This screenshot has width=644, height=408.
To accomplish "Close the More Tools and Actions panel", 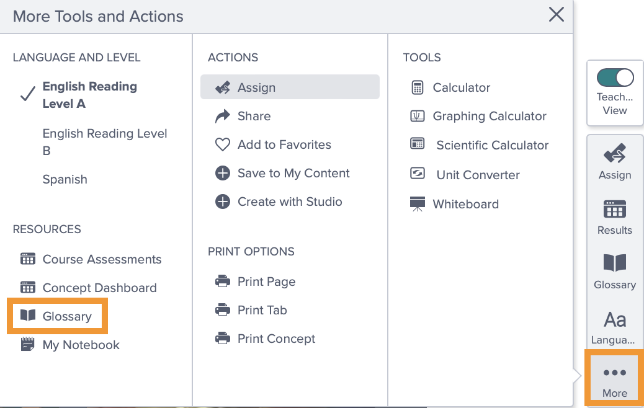I will (x=556, y=15).
